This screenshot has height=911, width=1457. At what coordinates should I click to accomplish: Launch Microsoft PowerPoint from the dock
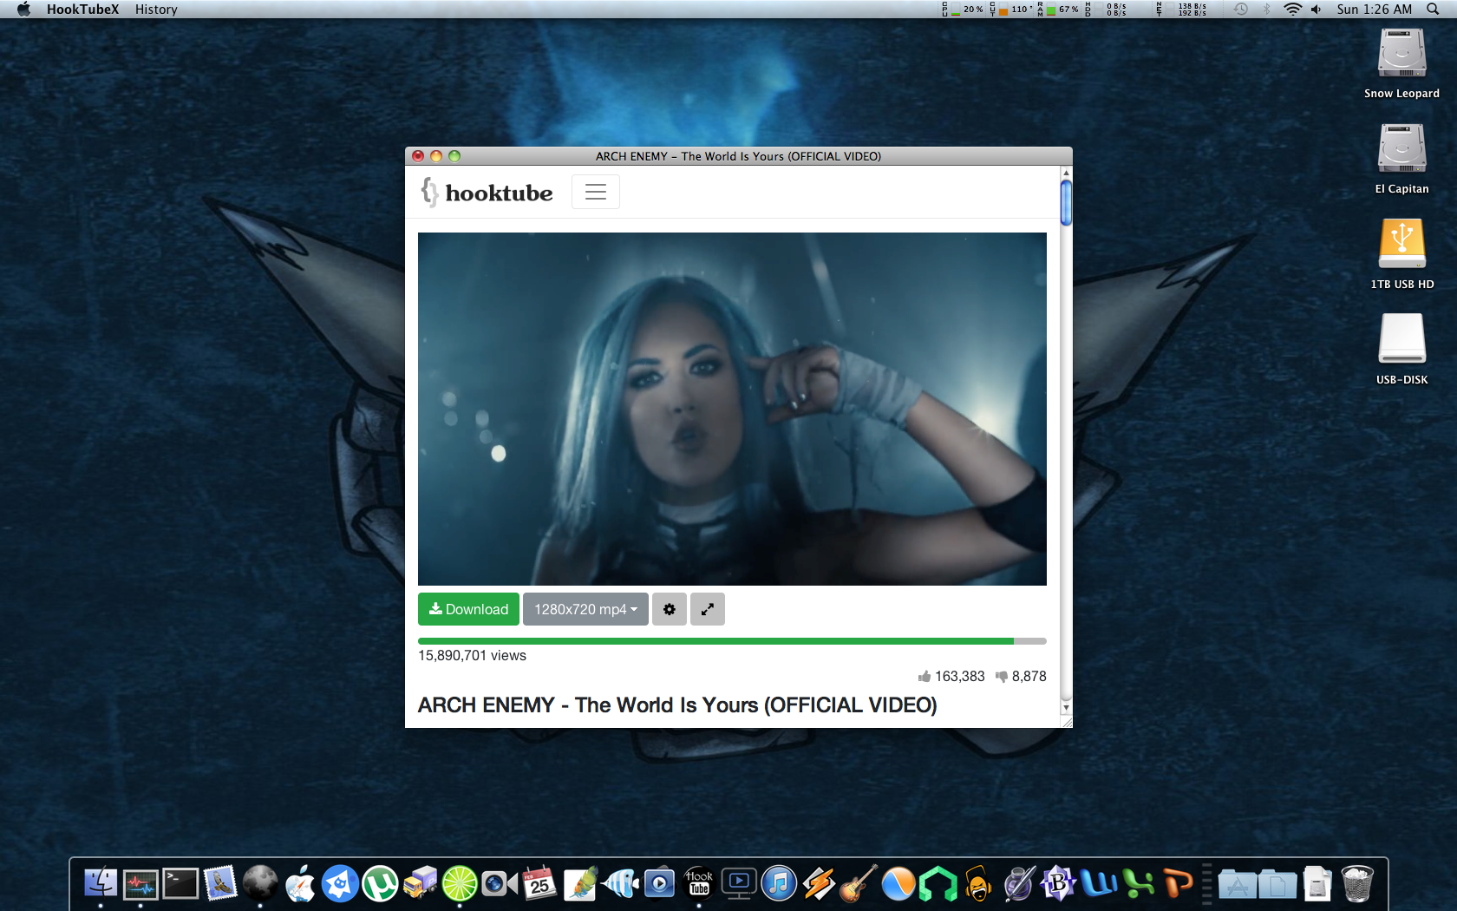click(1178, 884)
